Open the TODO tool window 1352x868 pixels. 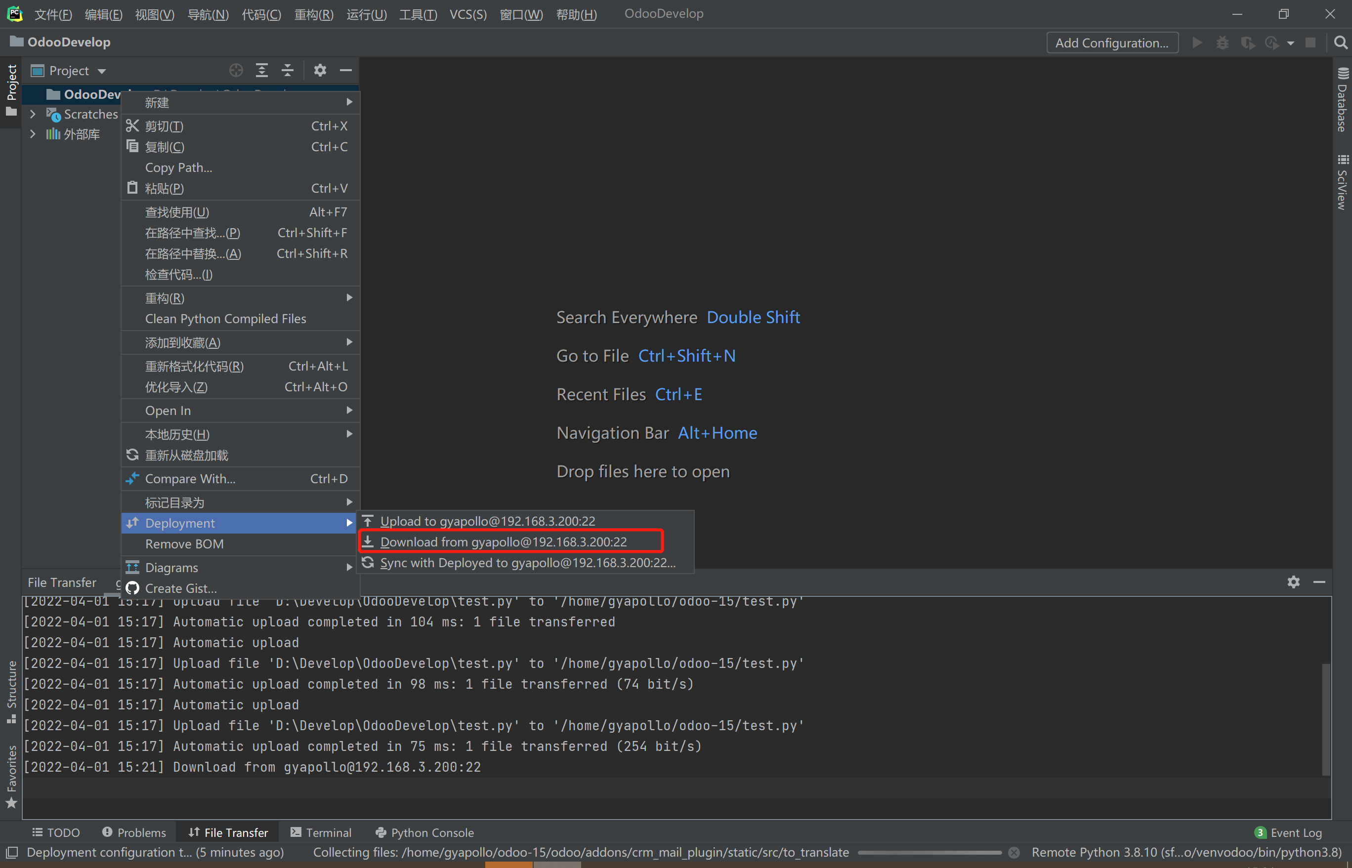click(56, 832)
